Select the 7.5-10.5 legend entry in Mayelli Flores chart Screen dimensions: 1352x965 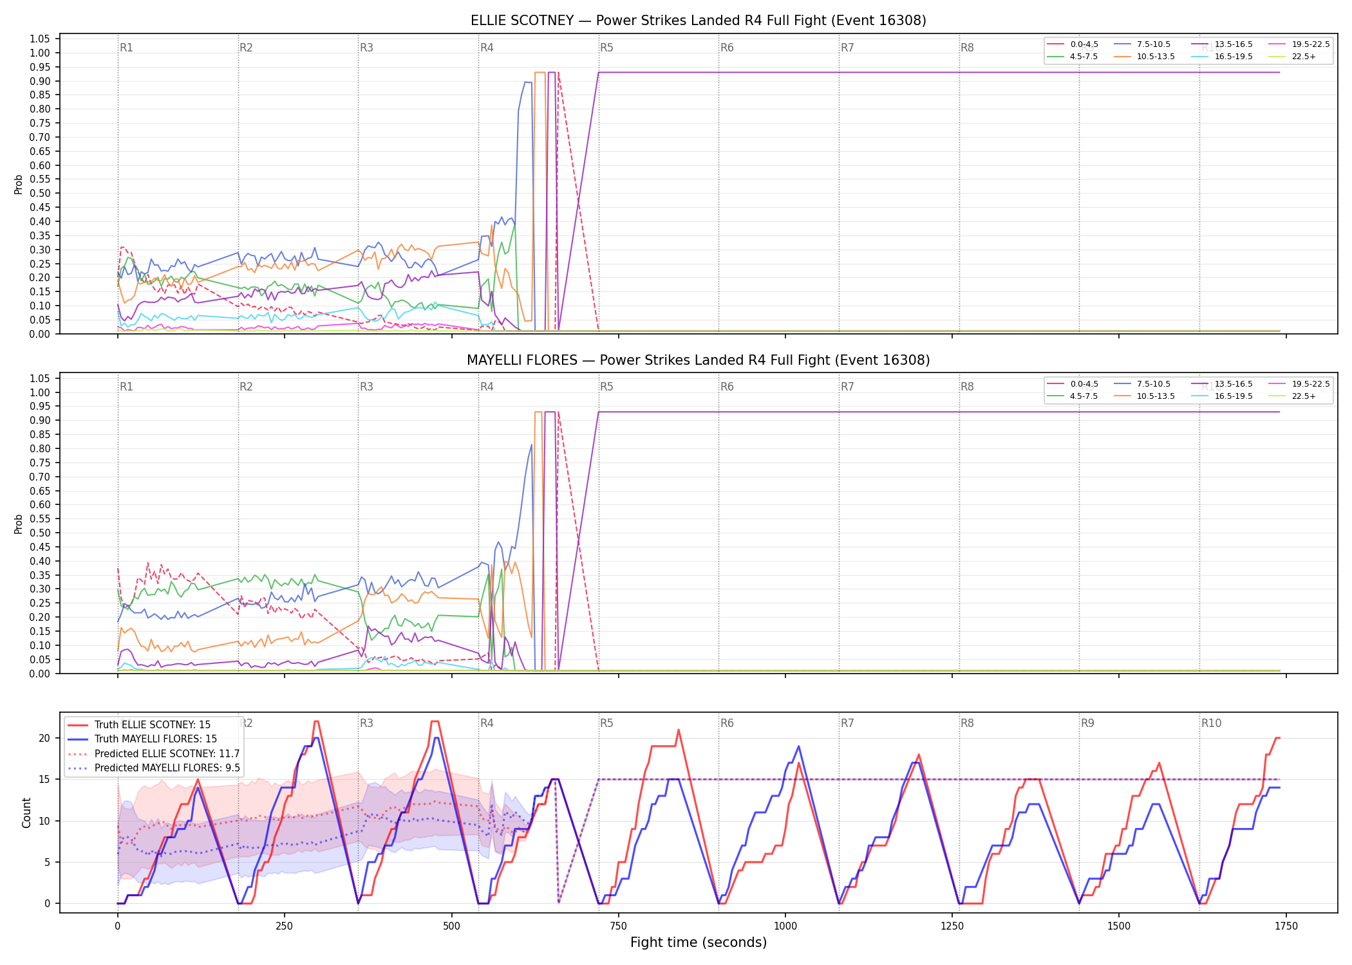1142,384
